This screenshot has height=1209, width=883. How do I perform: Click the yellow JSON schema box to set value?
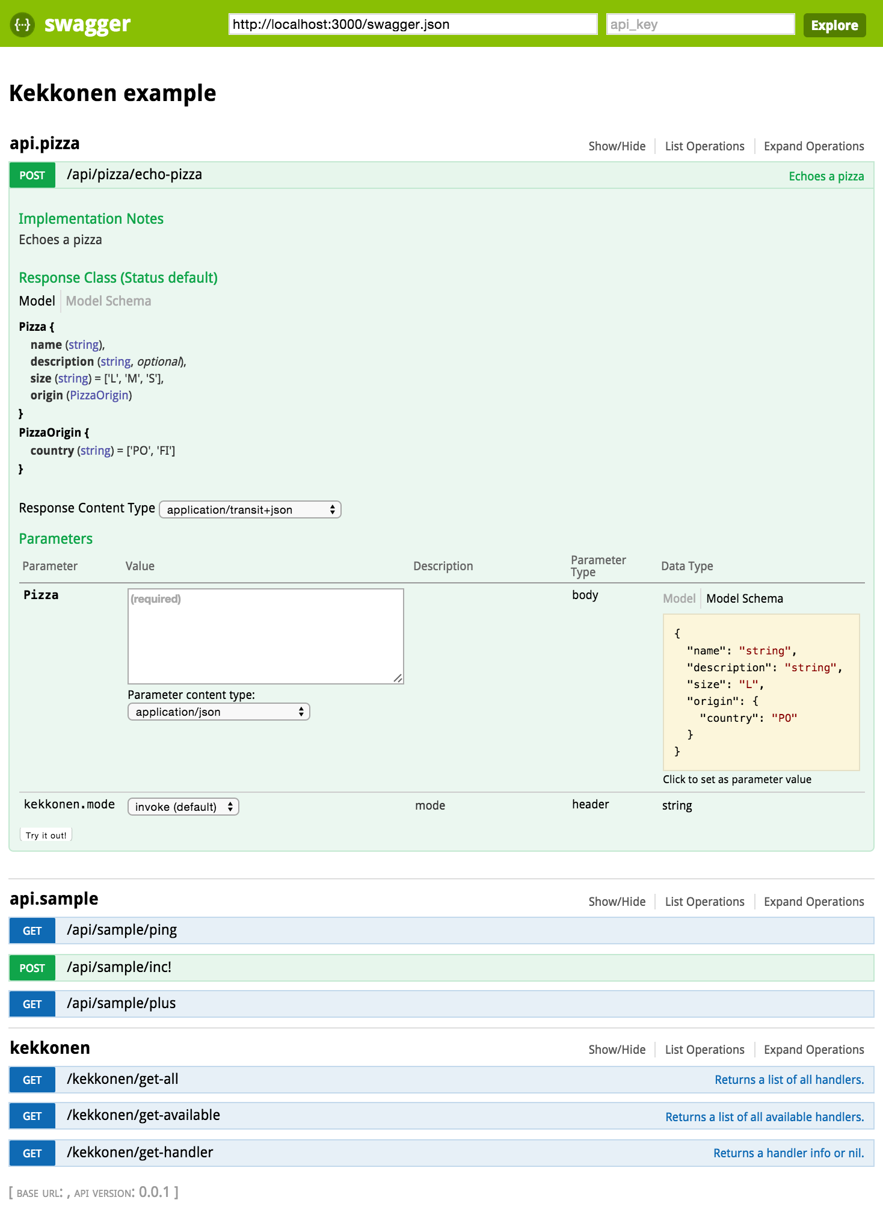761,692
